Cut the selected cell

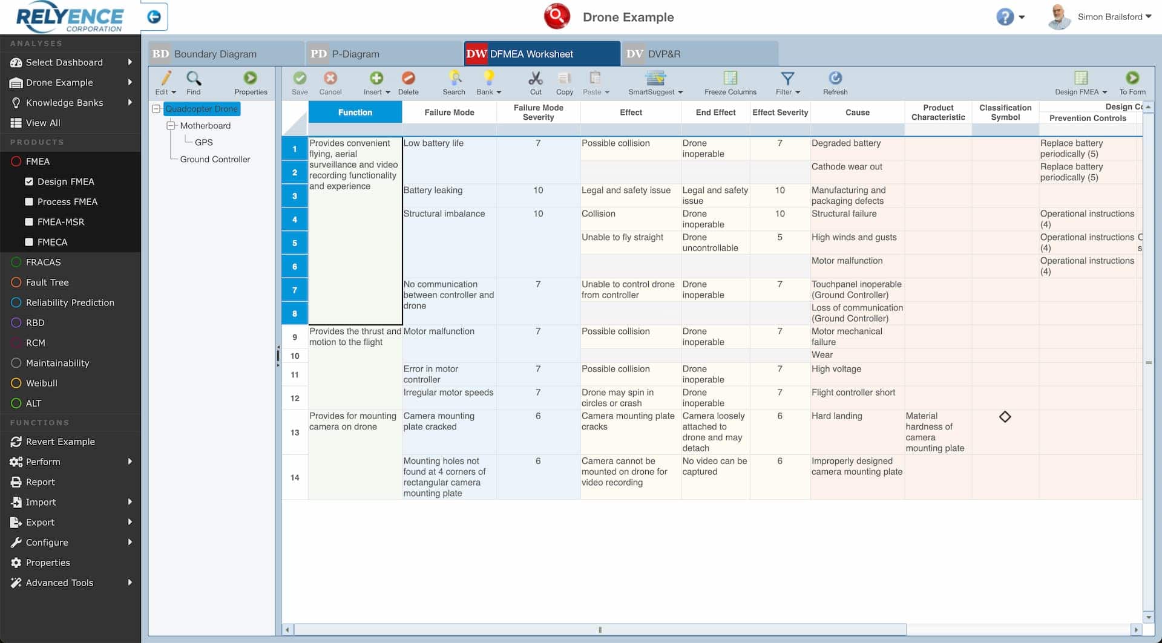pyautogui.click(x=535, y=83)
